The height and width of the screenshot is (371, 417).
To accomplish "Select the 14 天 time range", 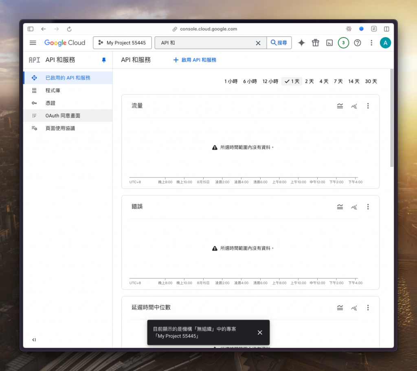I will 354,81.
